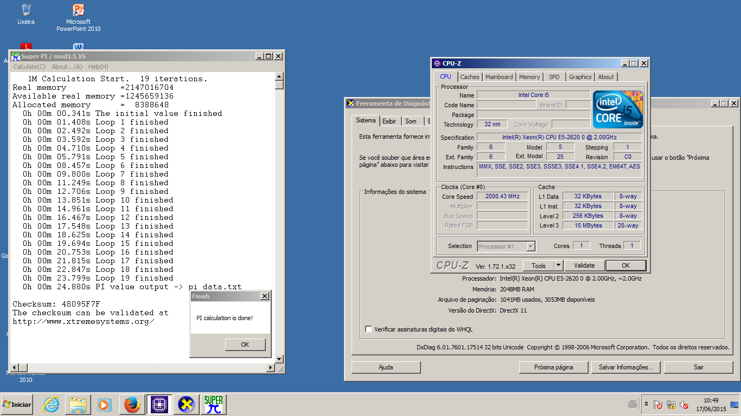This screenshot has height=416, width=741.
Task: Close the Finish dialog
Action: click(x=264, y=296)
